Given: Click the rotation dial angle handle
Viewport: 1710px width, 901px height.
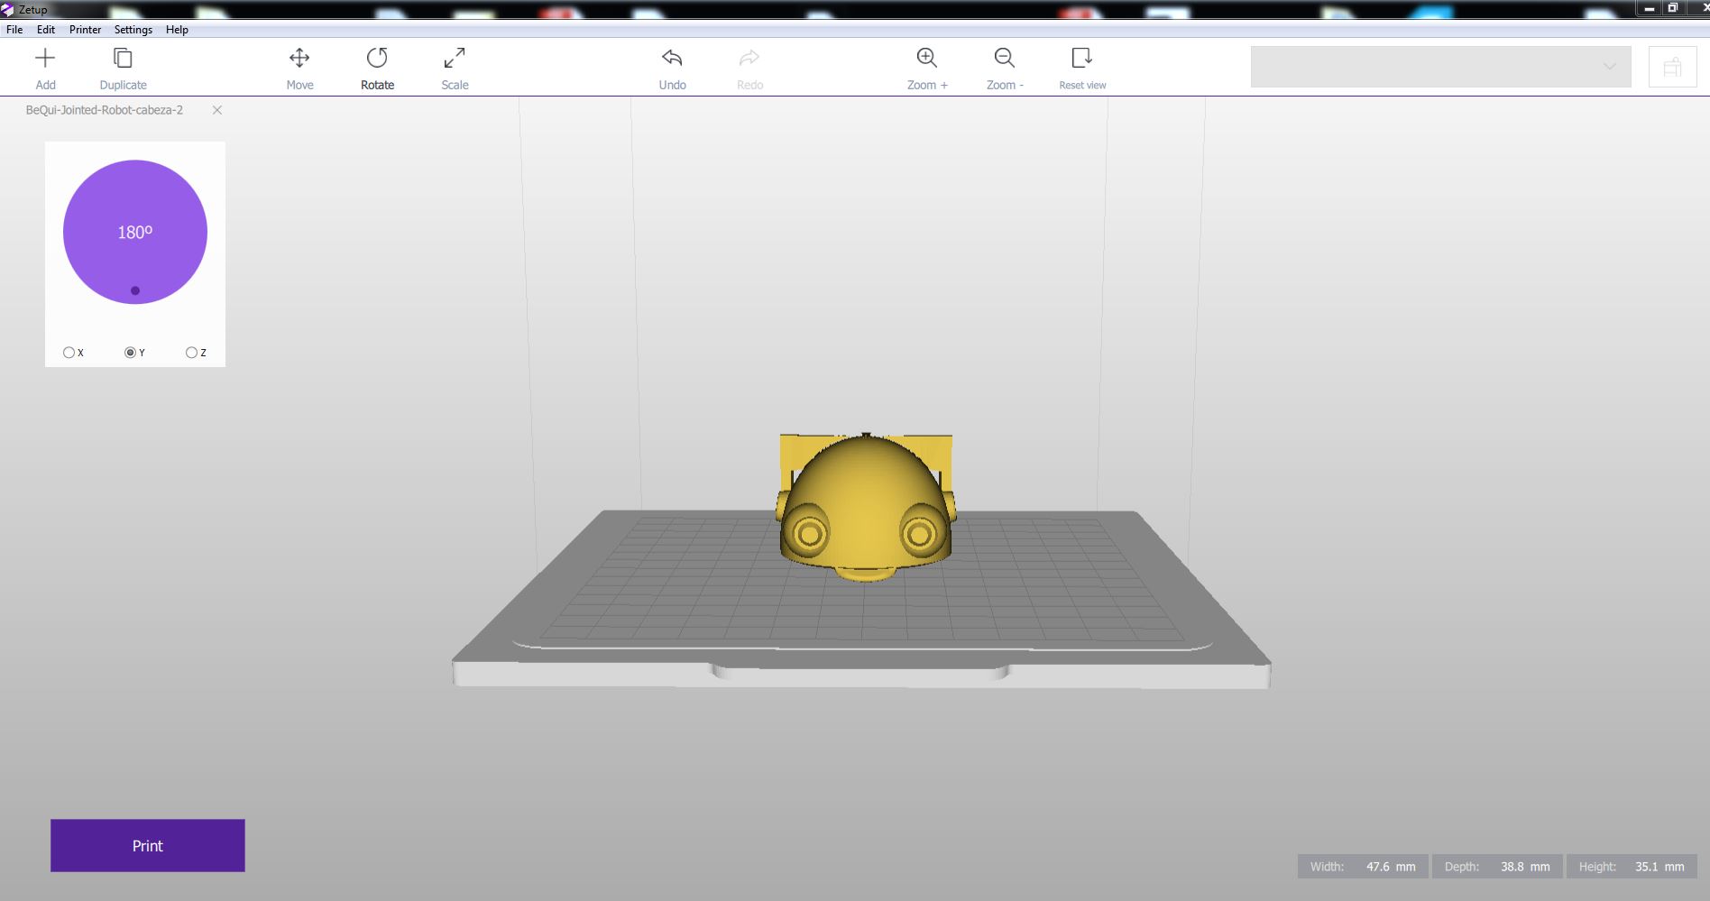Looking at the screenshot, I should coord(135,290).
